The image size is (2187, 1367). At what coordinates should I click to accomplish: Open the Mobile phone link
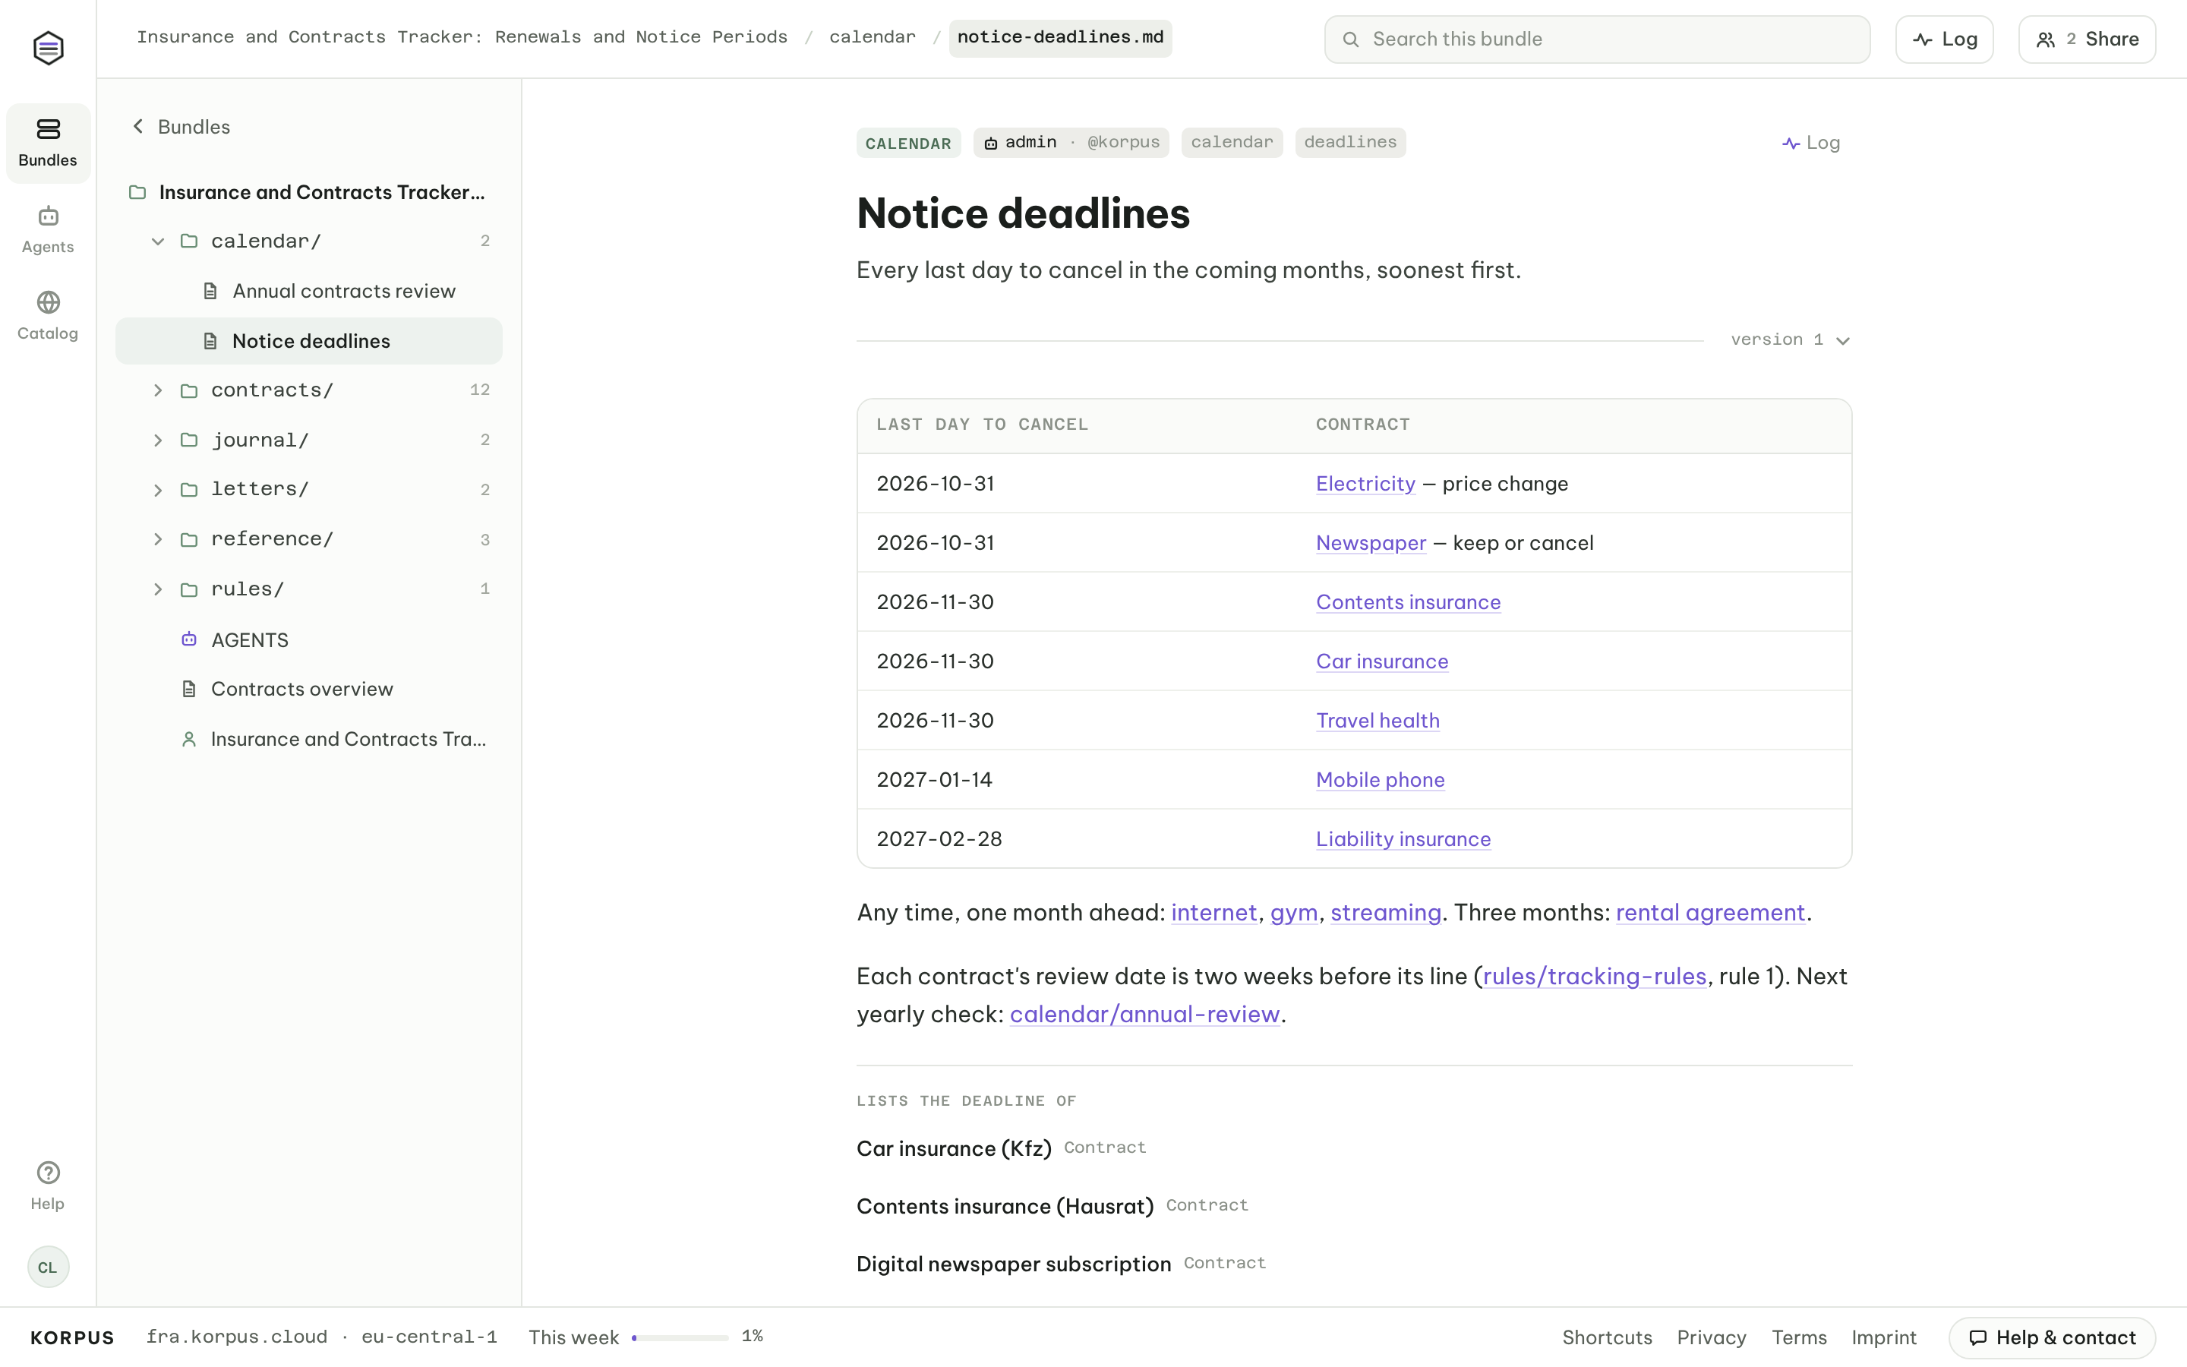point(1380,780)
